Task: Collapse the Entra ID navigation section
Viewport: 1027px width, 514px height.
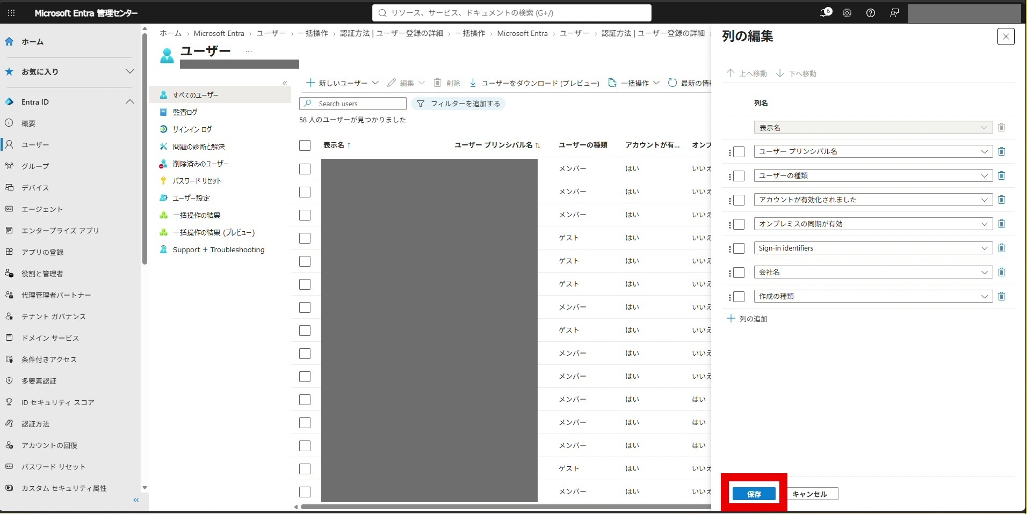Action: [129, 102]
